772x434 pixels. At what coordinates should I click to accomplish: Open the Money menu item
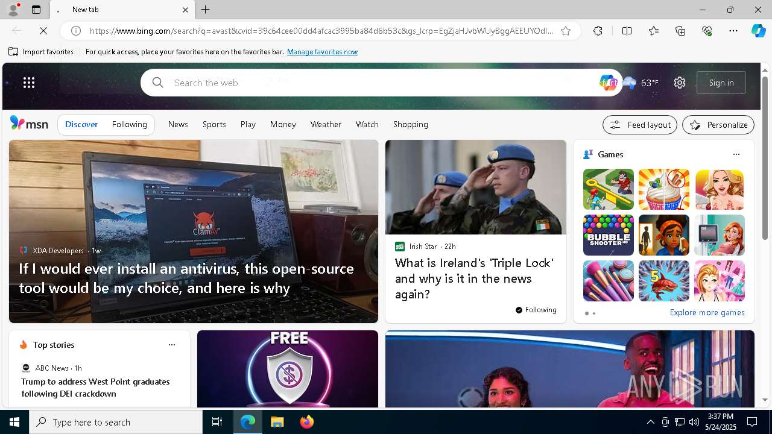(283, 124)
